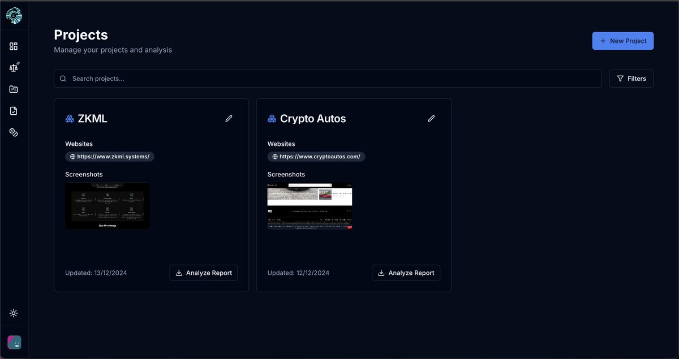Screen dimensions: 679x359
Task: Focus the Search projects input field
Action: (x=328, y=79)
